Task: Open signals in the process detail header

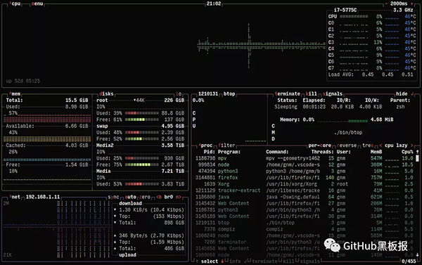Action: point(333,93)
